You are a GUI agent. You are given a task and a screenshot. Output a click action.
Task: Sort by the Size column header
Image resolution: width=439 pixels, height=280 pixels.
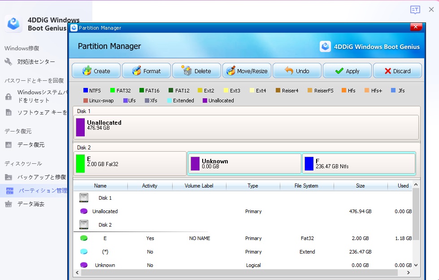(361, 186)
